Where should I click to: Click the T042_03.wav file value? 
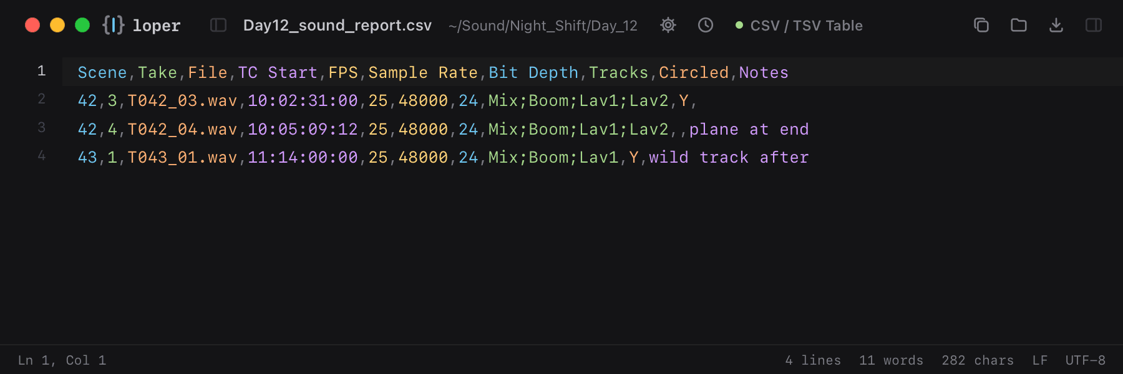pos(183,100)
